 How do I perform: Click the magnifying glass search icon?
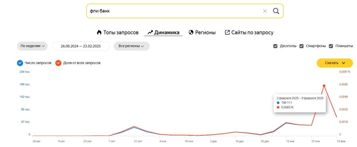[276, 11]
